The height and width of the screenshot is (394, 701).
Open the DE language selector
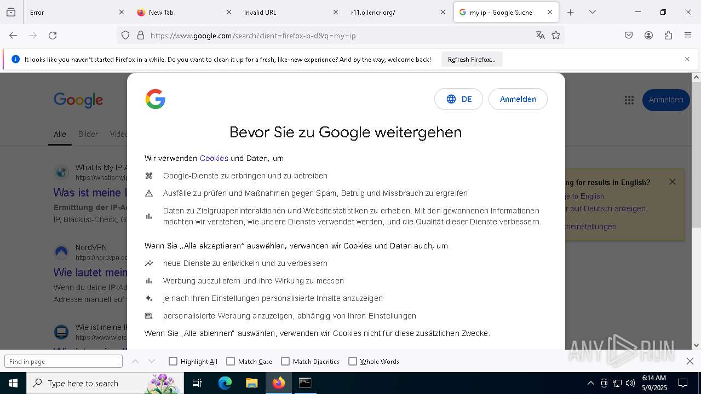pos(458,99)
